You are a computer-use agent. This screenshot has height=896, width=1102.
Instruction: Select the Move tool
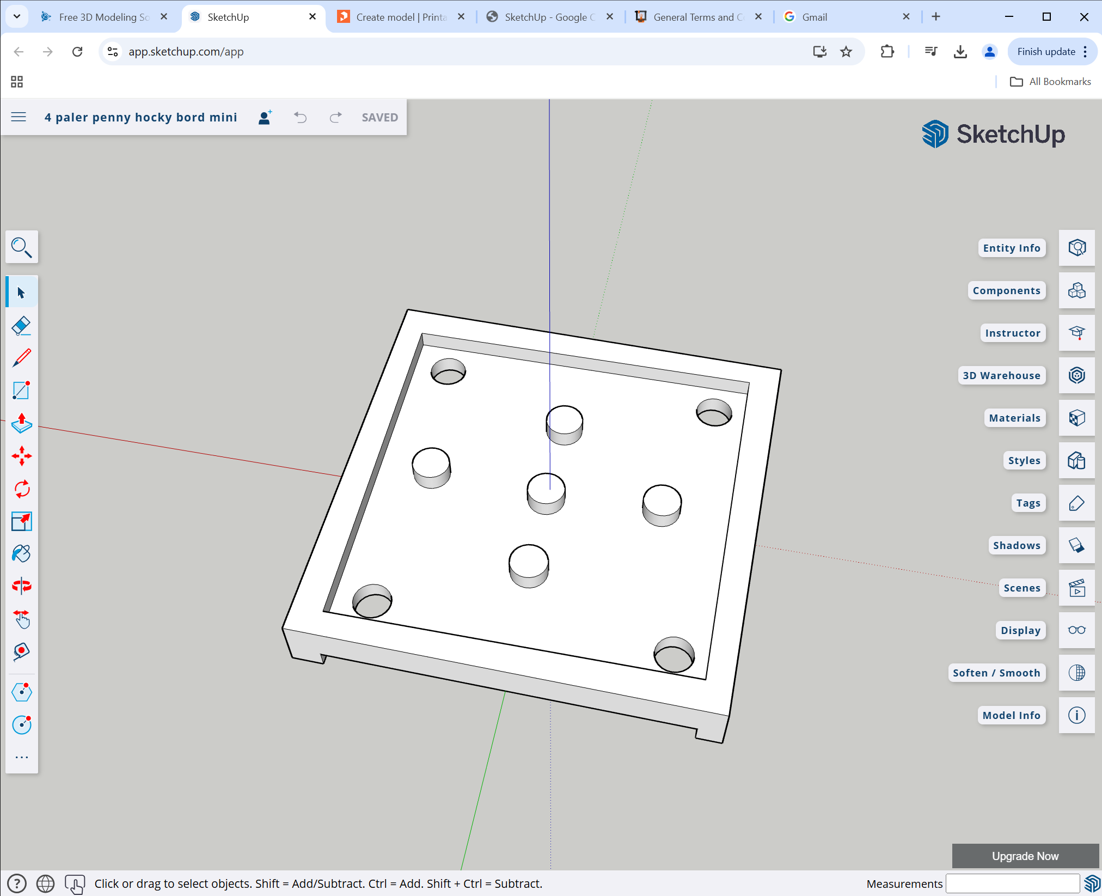[x=22, y=456]
